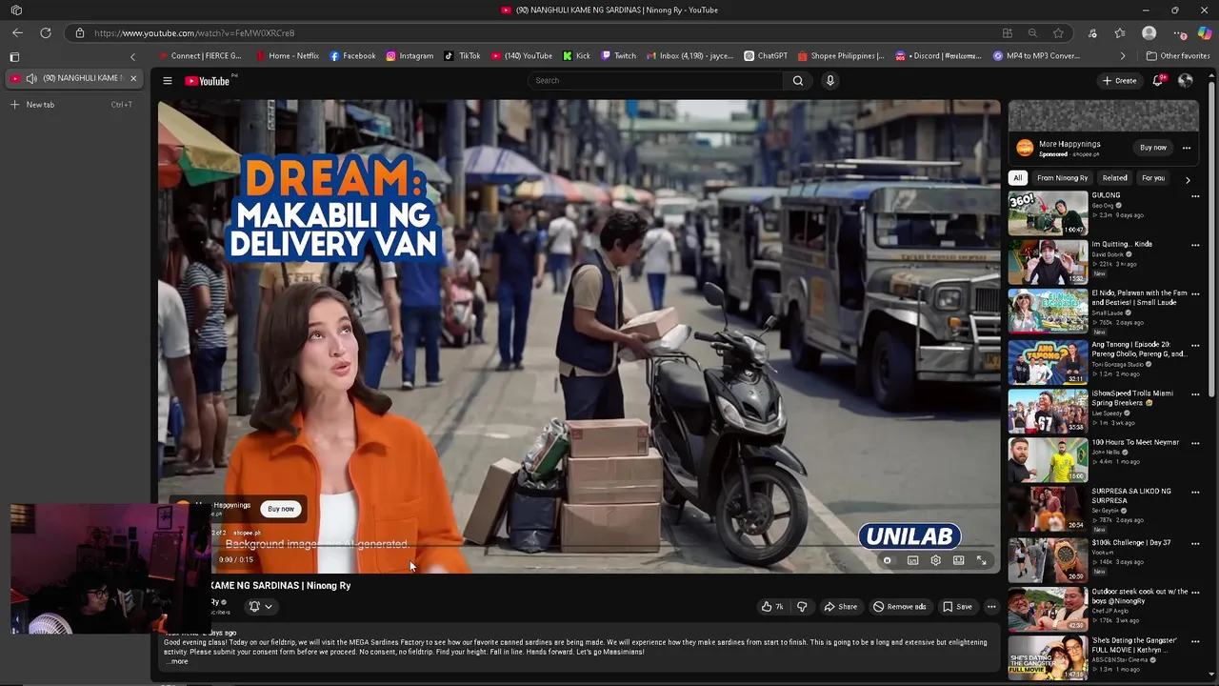1219x686 pixels.
Task: Share the video
Action: 840,607
